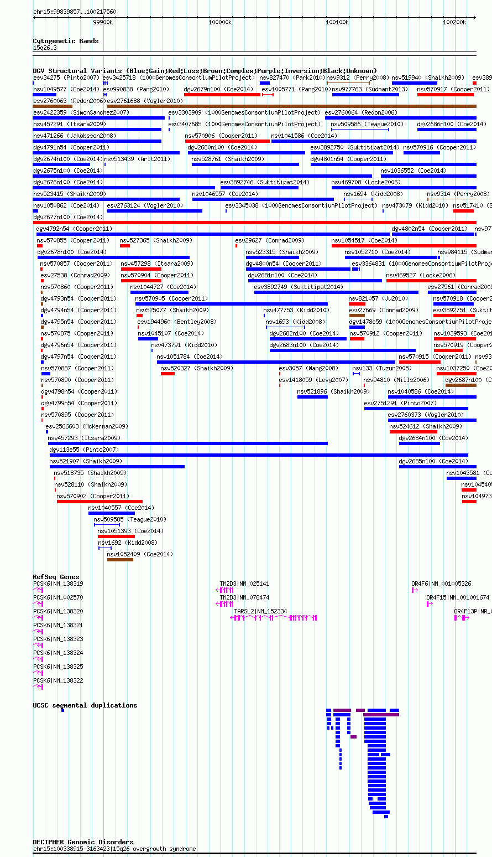
Task: Open the PCSK6|NM_138319 transcript label
Action: tap(58, 584)
